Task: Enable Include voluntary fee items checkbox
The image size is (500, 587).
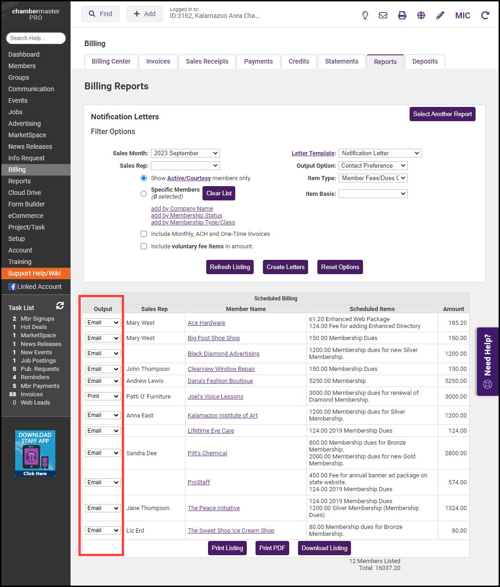Action: pyautogui.click(x=144, y=247)
